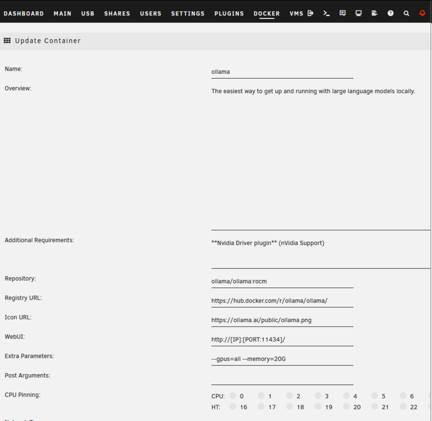
Task: Click the Extra Parameters: label
Action: [29, 356]
